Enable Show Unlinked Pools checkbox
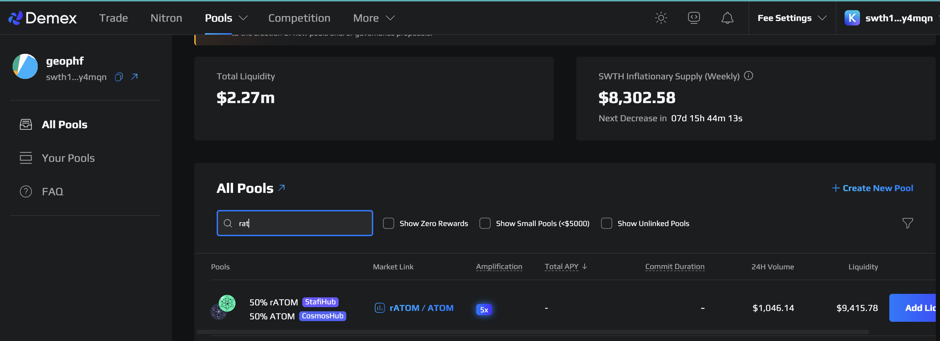940x341 pixels. tap(606, 223)
